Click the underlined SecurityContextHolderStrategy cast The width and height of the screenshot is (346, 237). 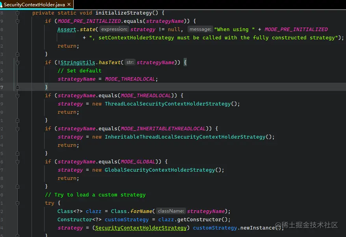(x=141, y=228)
